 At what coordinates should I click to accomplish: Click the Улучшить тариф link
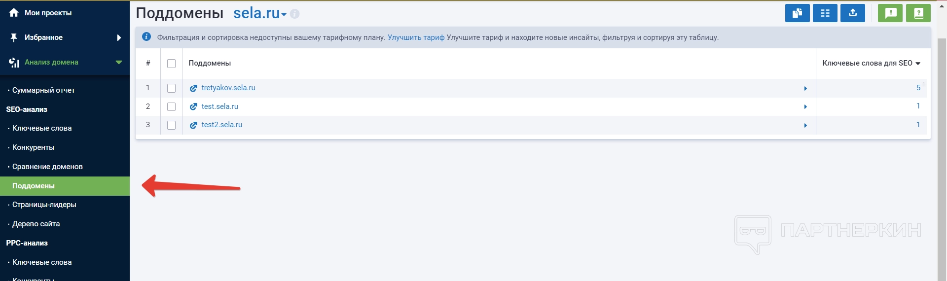pos(416,37)
